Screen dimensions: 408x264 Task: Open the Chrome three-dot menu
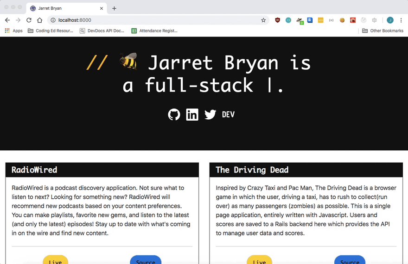click(401, 20)
